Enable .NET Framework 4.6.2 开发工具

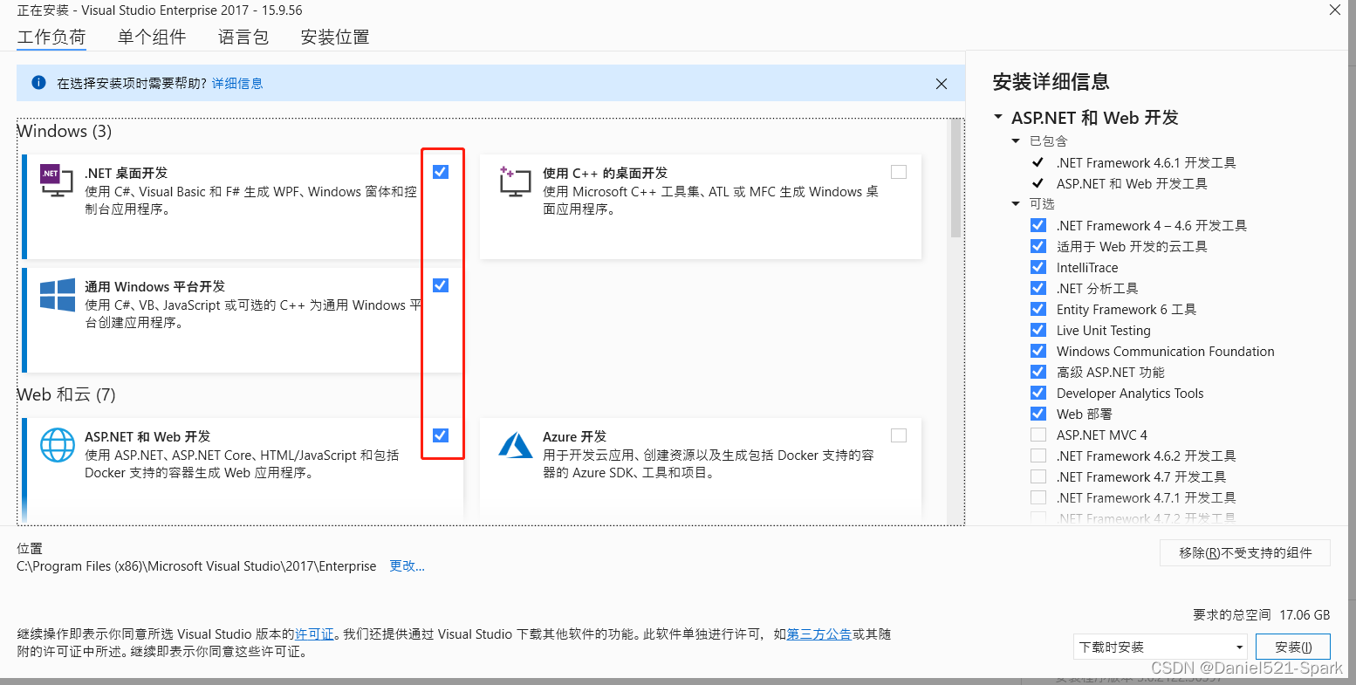1038,456
